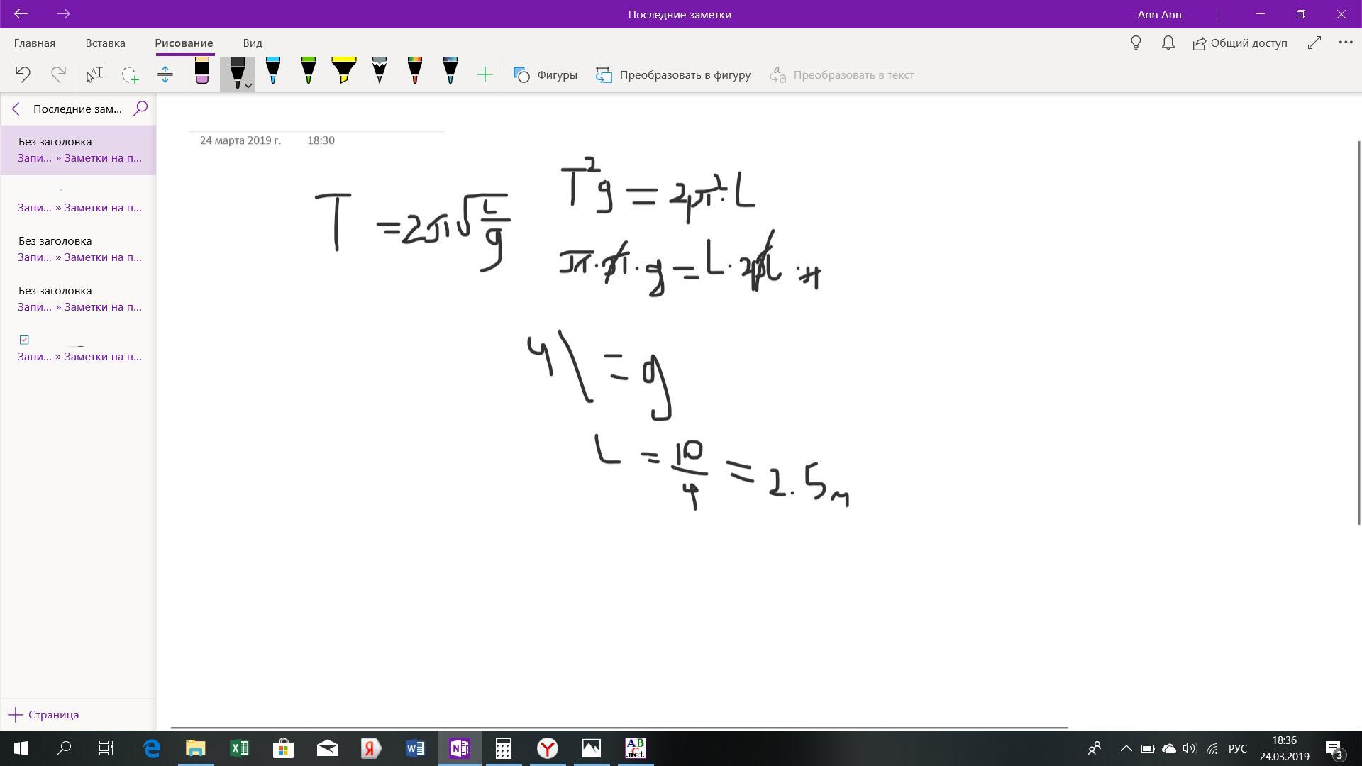Image resolution: width=1362 pixels, height=766 pixels.
Task: Select the Lasso Select tool
Action: [x=130, y=74]
